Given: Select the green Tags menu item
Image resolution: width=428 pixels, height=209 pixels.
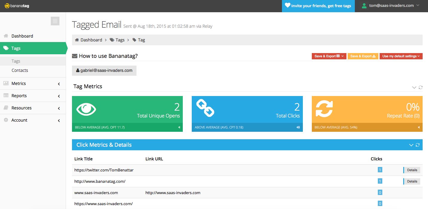Looking at the screenshot, I should click(x=33, y=48).
